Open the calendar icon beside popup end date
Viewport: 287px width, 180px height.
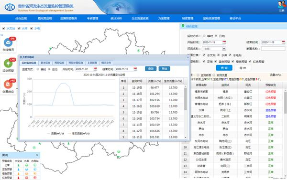[x=135, y=69]
